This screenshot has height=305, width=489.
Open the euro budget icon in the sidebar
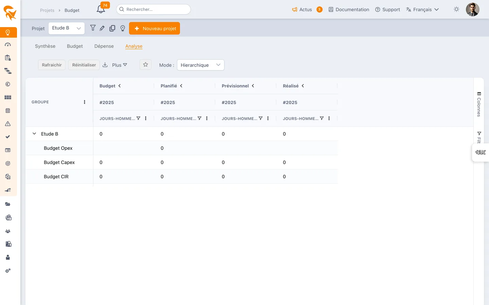click(x=8, y=84)
